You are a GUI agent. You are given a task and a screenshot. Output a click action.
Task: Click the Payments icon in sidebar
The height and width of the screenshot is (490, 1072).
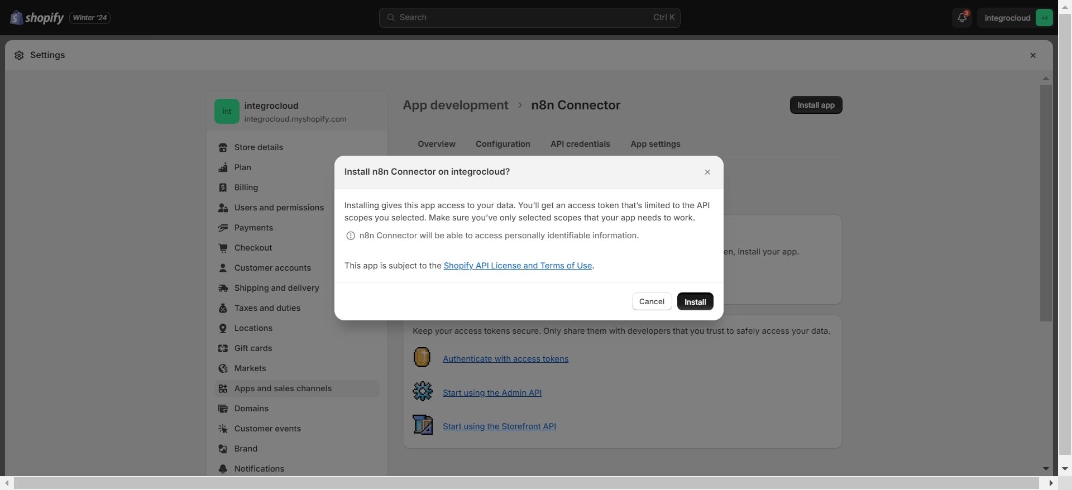223,228
